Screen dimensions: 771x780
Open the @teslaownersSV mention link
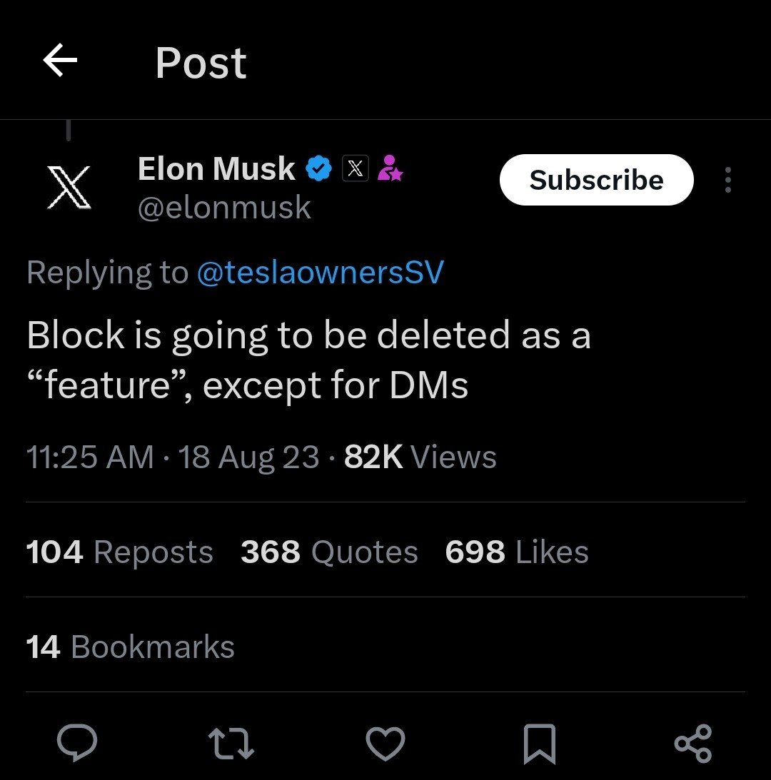coord(320,273)
